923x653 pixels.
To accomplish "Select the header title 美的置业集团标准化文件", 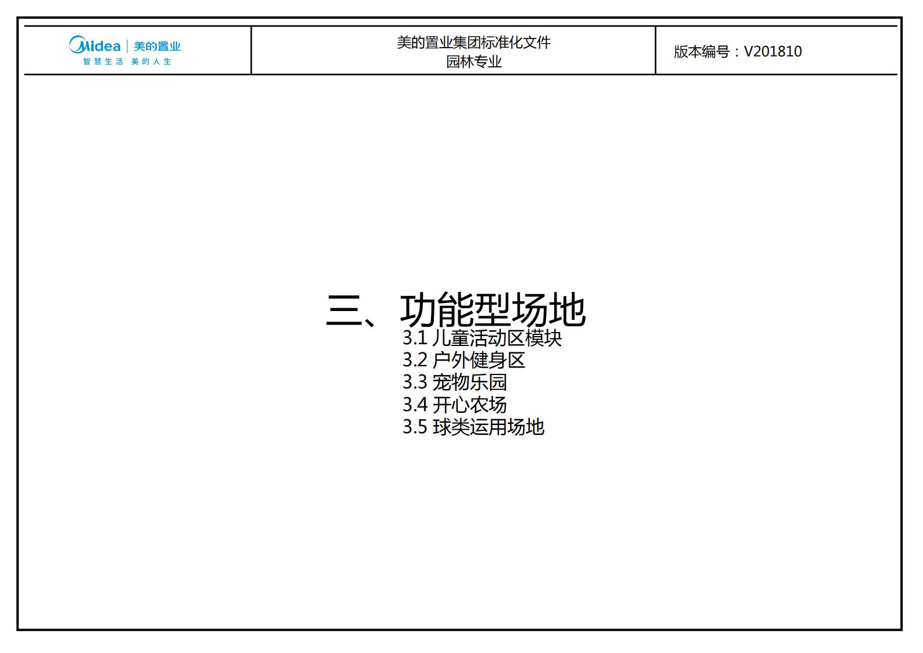I will pos(473,42).
